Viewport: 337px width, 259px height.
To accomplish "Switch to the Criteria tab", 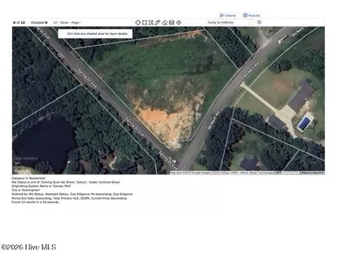I will pos(227,15).
